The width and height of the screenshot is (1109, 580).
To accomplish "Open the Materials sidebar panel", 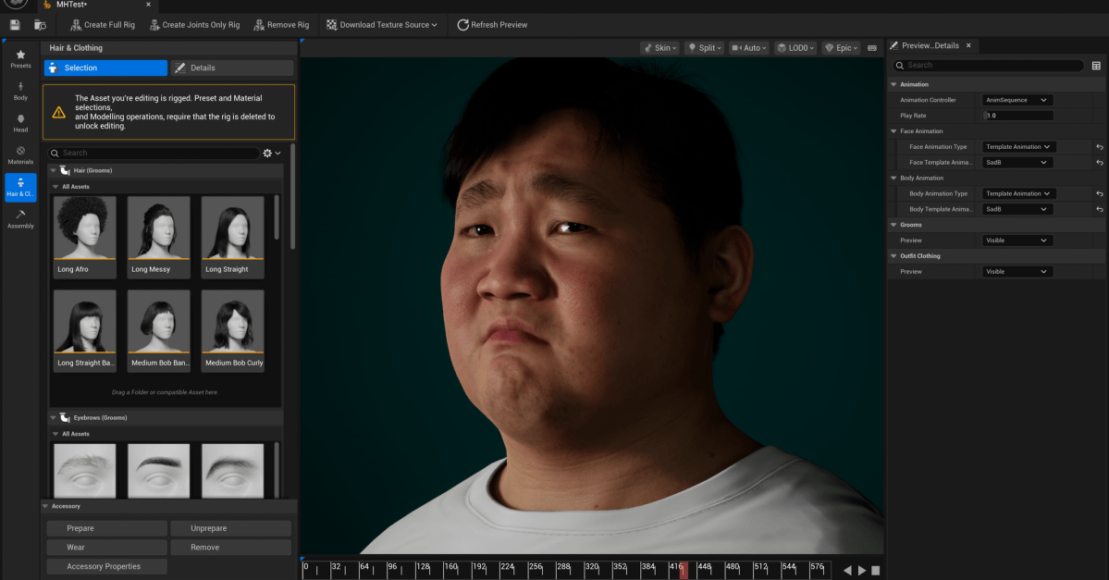I will 20,154.
